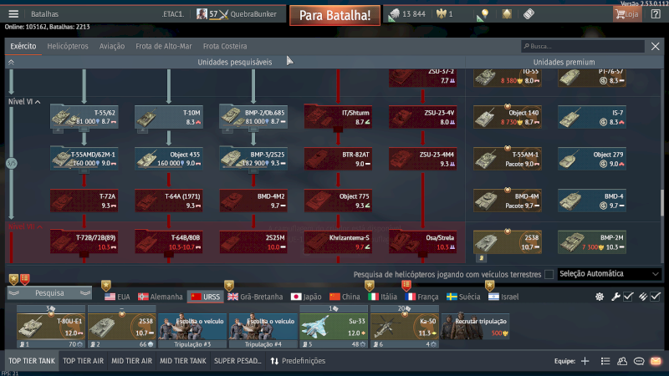Open the hamburger main menu
Screen dimensions: 669x376
click(x=13, y=14)
